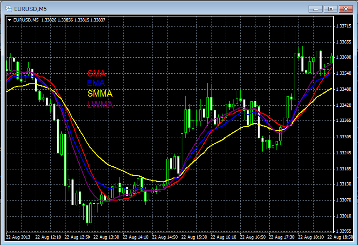358x245 pixels.
Task: Click the 1.33010 price scale value
Action: [x=343, y=216]
